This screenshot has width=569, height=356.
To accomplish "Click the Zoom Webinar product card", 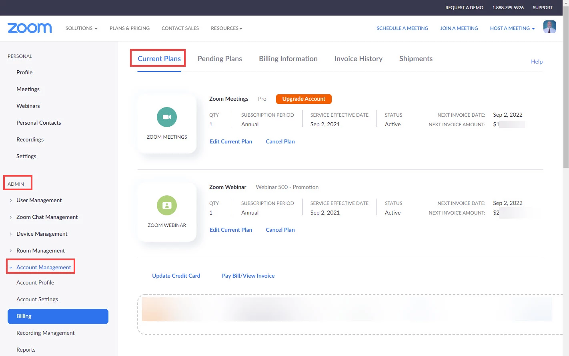I will click(167, 212).
